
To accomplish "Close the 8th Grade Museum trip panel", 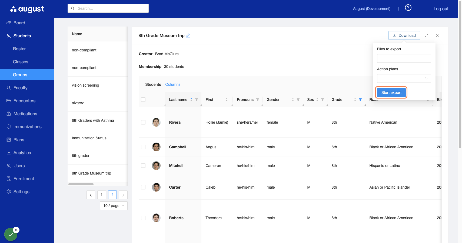I will pos(437,35).
